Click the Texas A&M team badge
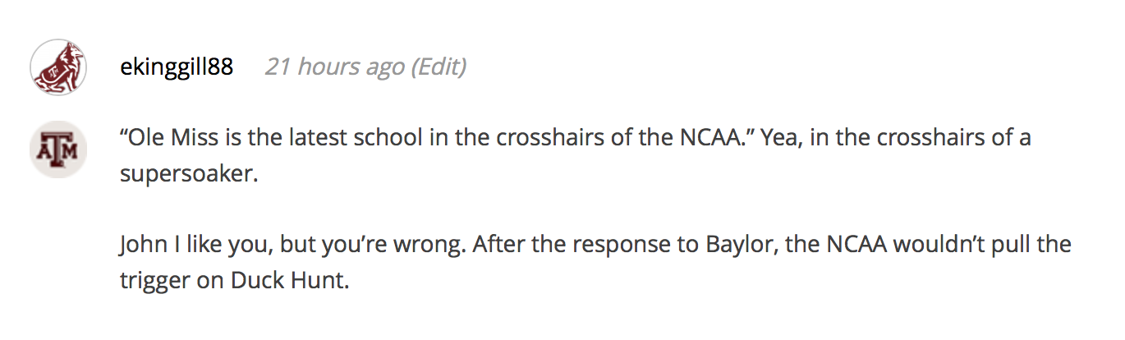The image size is (1125, 340). 59,149
